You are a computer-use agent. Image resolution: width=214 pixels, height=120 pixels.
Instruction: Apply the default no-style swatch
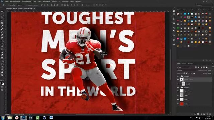pyautogui.click(x=178, y=14)
